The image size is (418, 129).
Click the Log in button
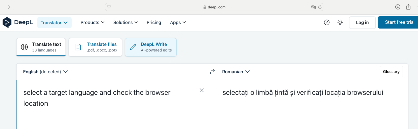[x=362, y=22]
